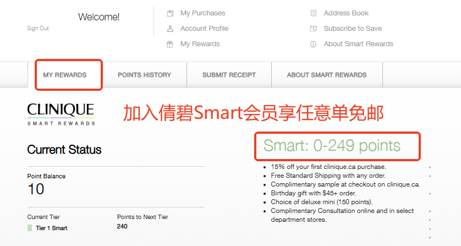Open the POINTS HISTORY tab
461x246 pixels.
coord(144,75)
